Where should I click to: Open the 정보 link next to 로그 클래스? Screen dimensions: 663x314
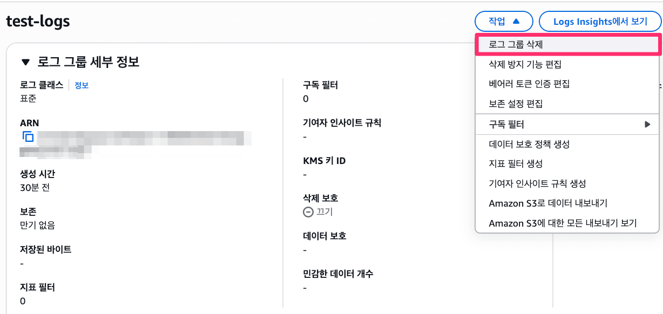coord(82,85)
